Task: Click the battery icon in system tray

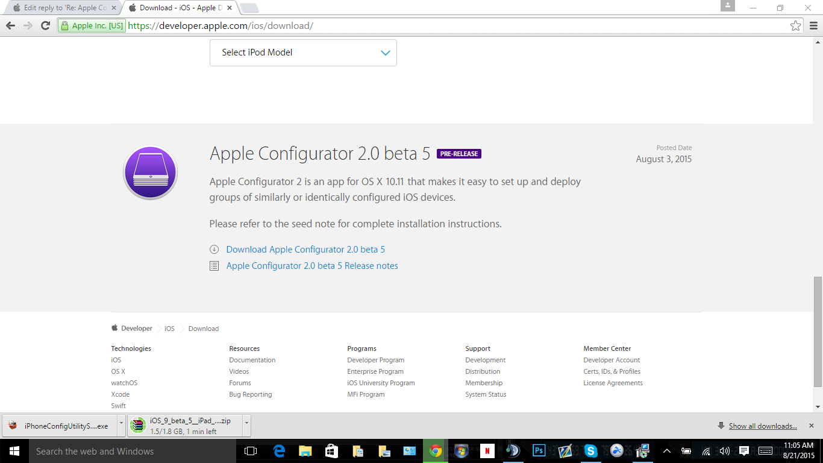Action: click(x=686, y=451)
